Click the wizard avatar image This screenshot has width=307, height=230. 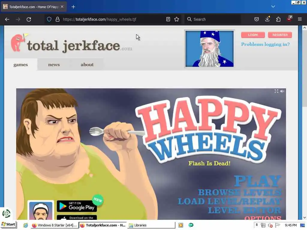coord(209,49)
